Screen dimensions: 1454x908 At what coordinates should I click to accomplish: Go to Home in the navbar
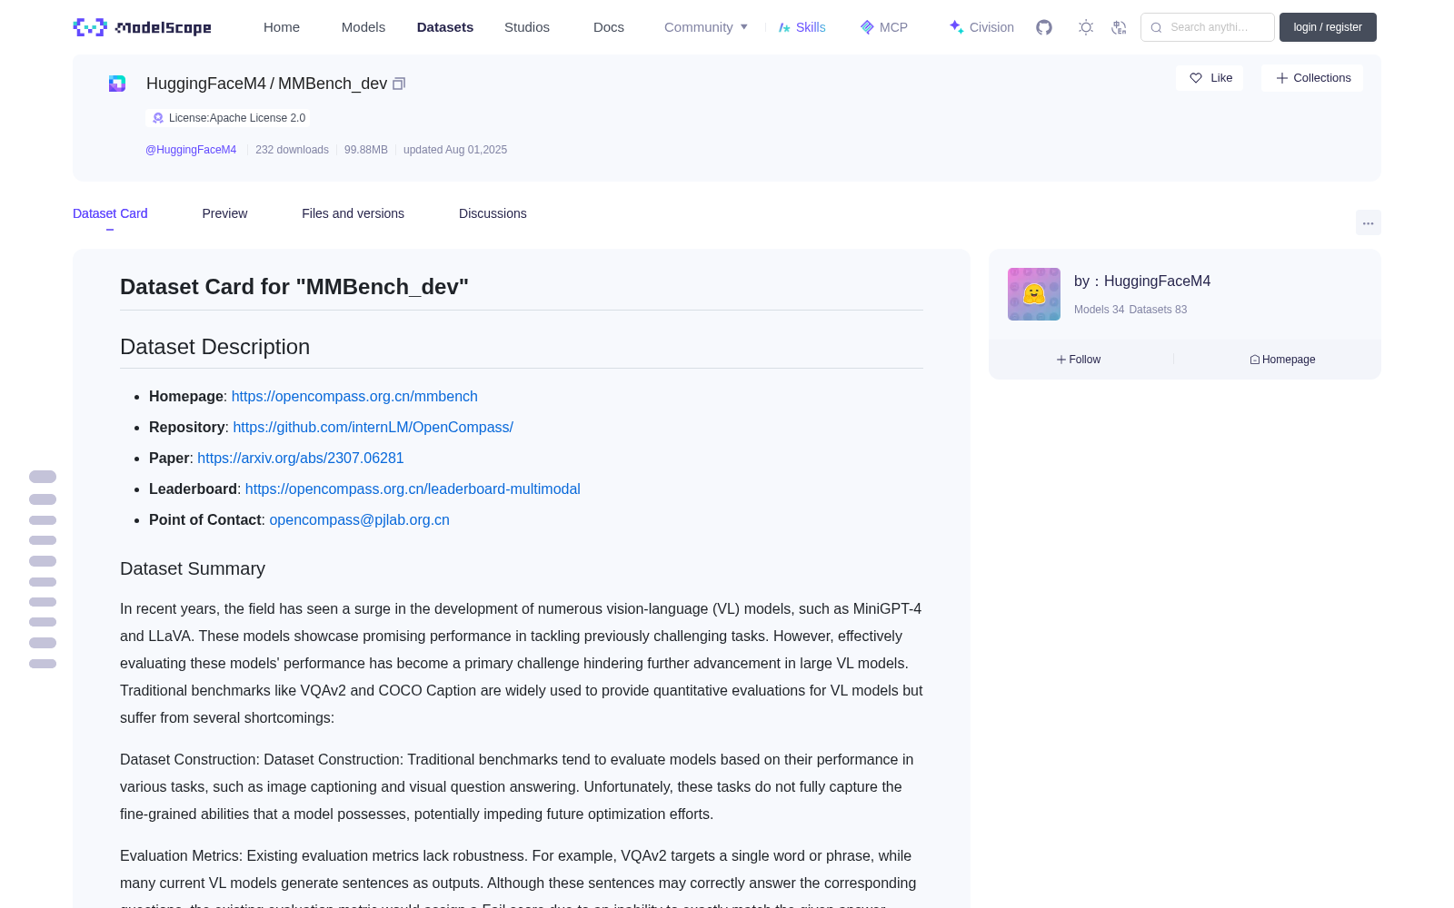point(282,27)
